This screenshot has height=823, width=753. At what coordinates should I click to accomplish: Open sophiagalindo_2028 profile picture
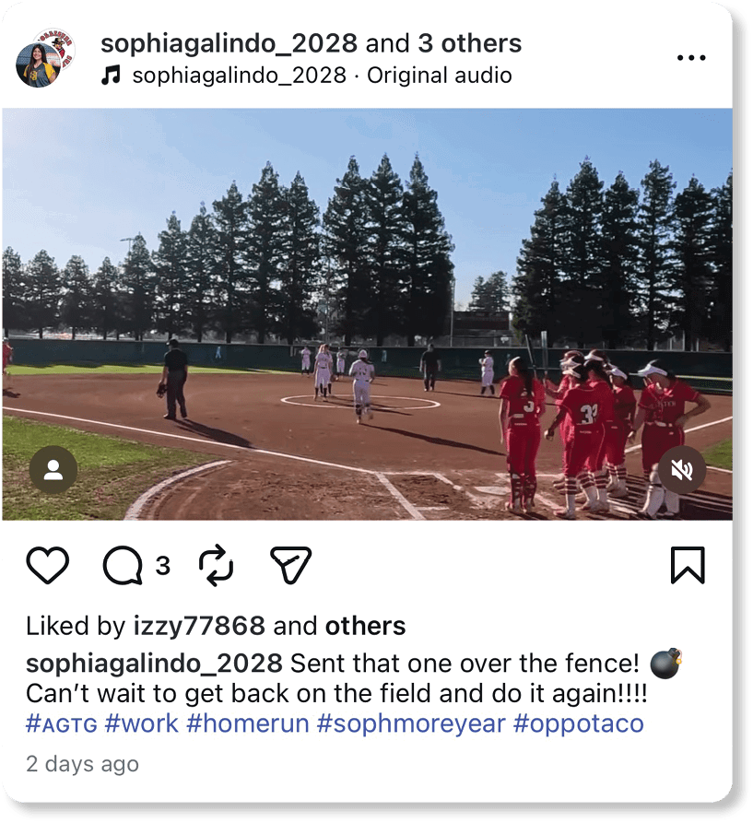pyautogui.click(x=45, y=58)
